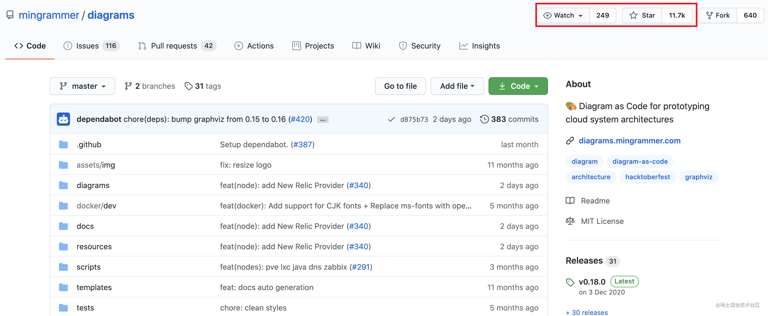The height and width of the screenshot is (316, 768).
Task: Open the 'Setup dependabot.' commit message
Action: (254, 144)
